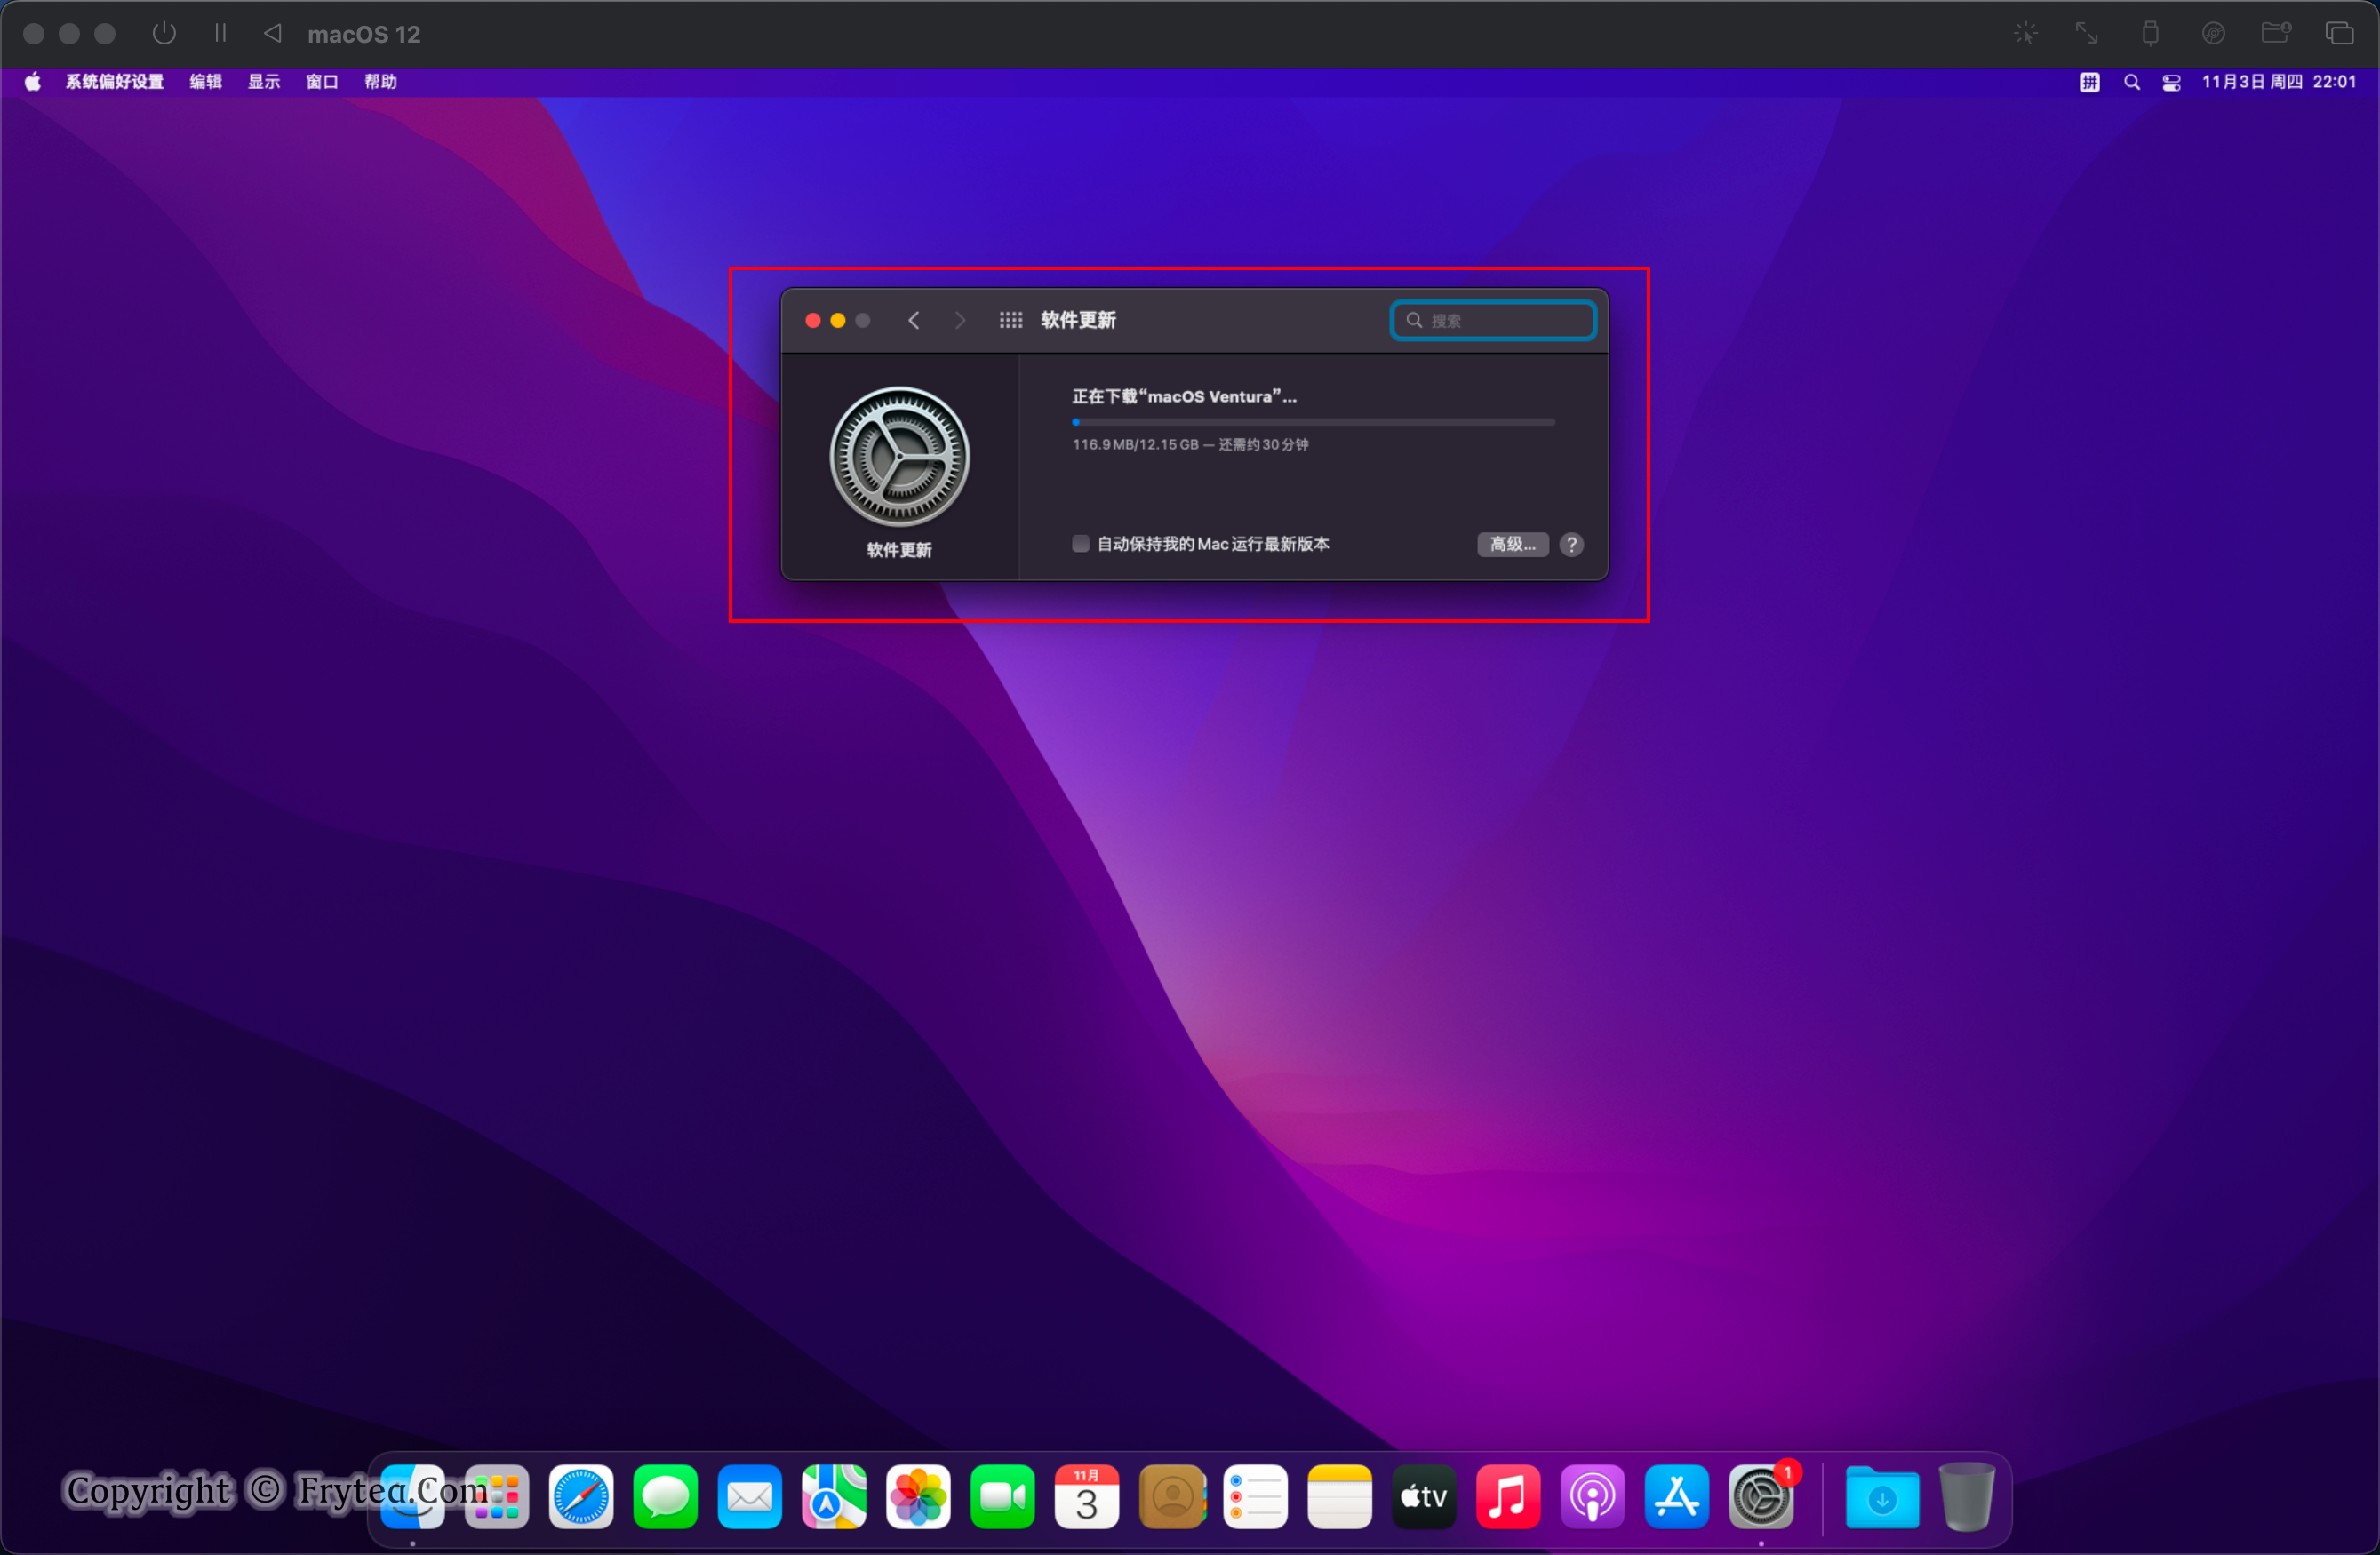Open Control Center in menu bar

[x=2171, y=82]
